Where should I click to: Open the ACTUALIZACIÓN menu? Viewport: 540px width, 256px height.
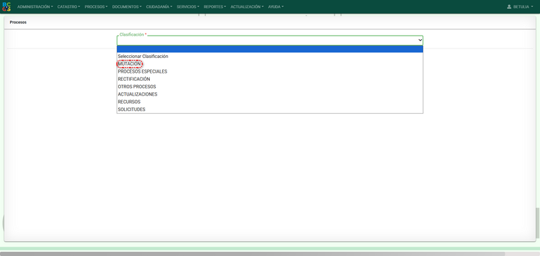click(247, 7)
